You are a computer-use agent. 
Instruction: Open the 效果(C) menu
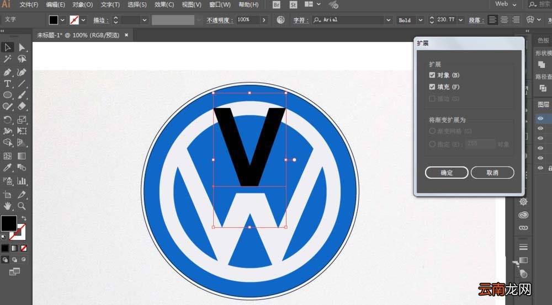(164, 4)
